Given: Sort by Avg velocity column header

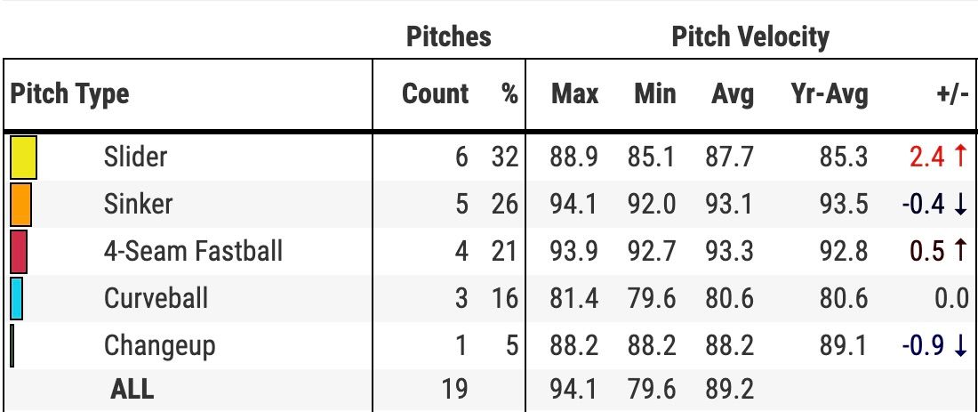Looking at the screenshot, I should click(732, 93).
